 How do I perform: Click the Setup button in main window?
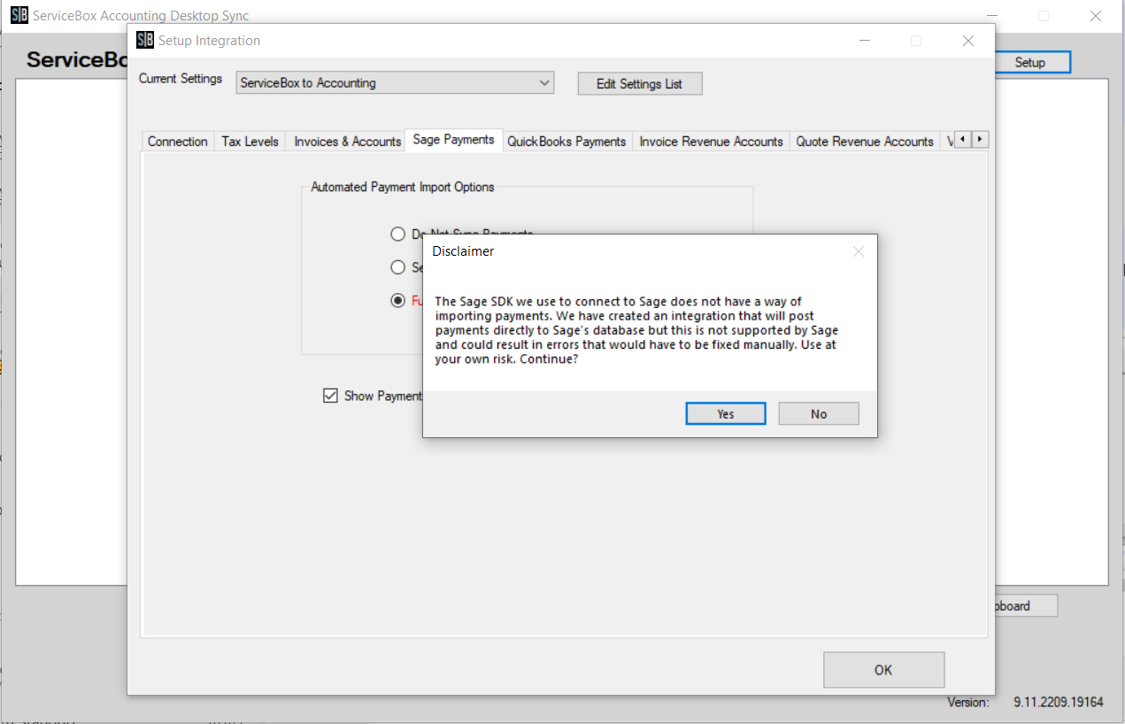click(1029, 63)
